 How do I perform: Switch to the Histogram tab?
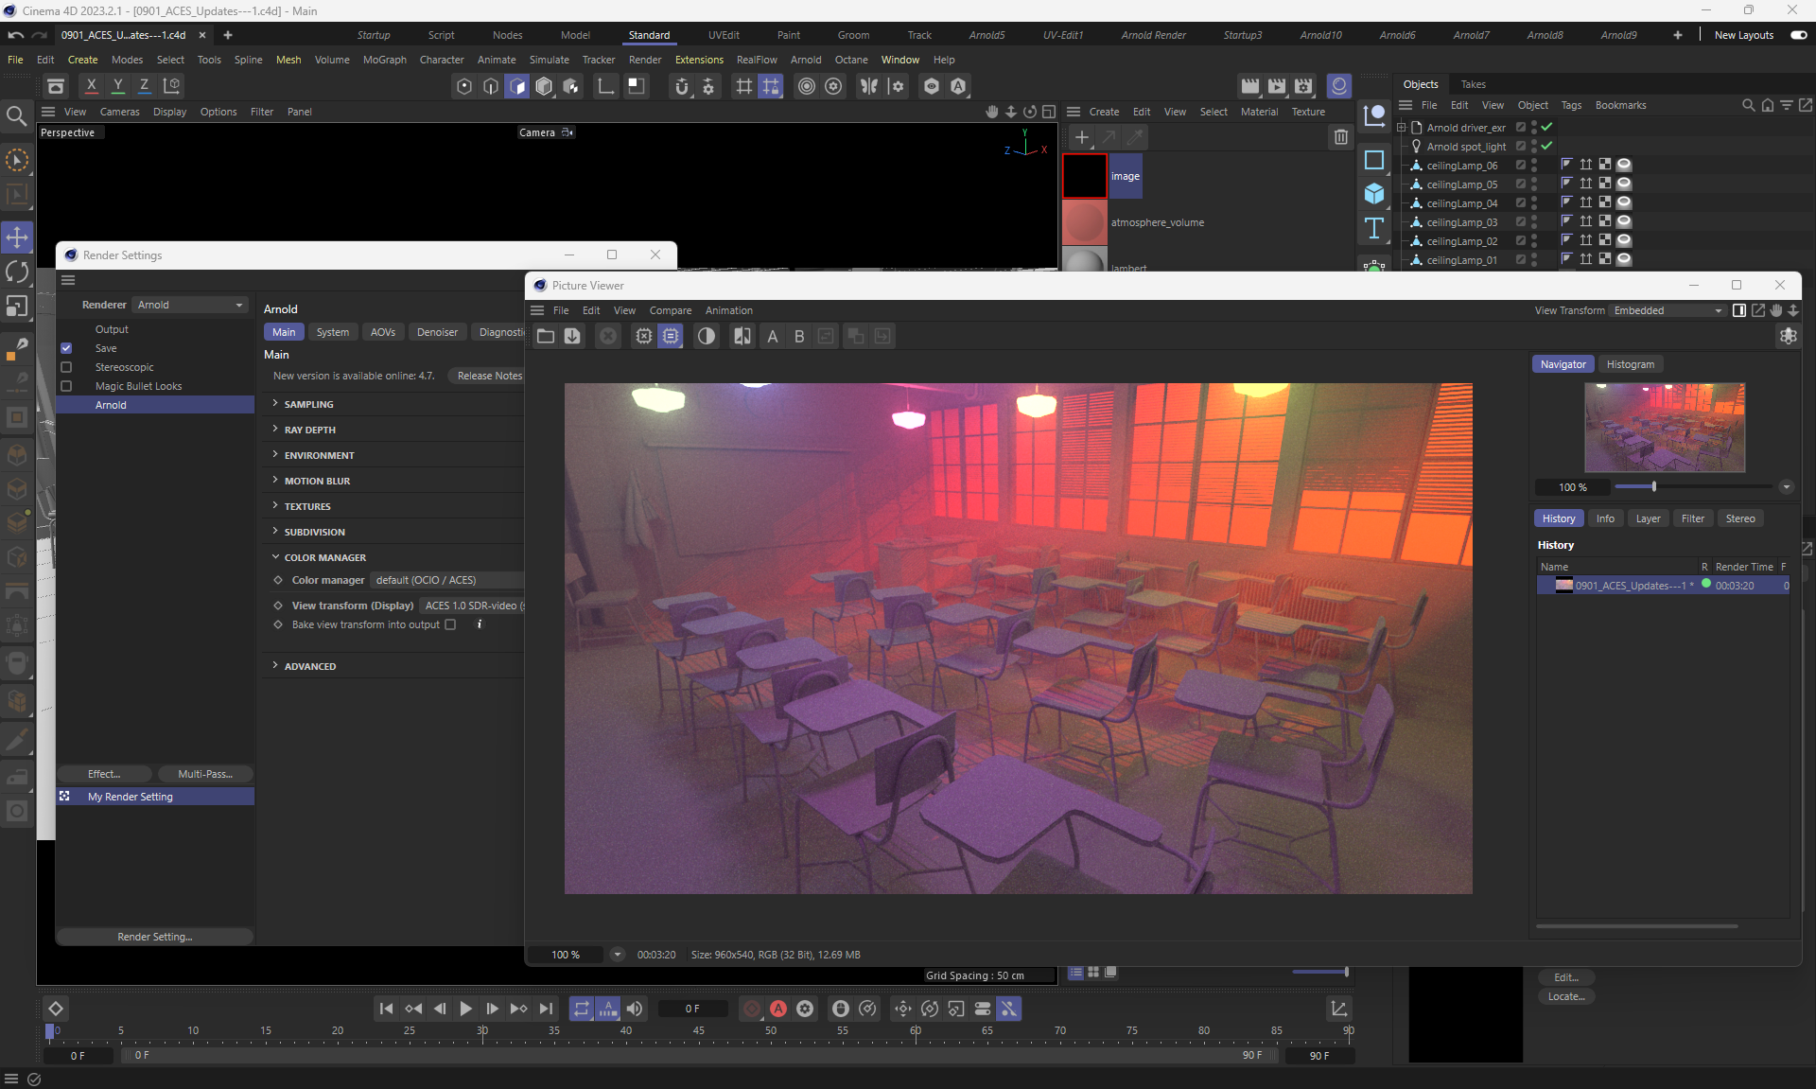coord(1630,364)
